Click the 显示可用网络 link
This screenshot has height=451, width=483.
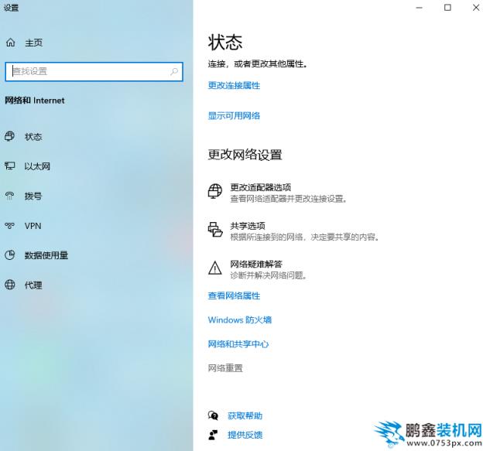coord(234,116)
